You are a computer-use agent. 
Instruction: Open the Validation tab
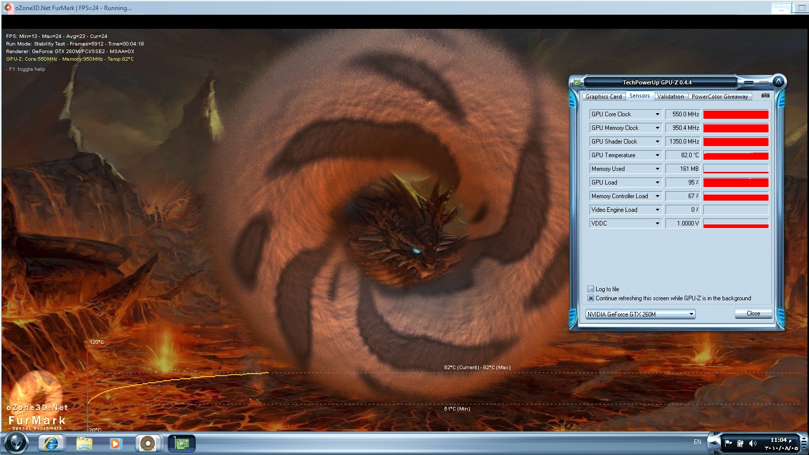670,97
